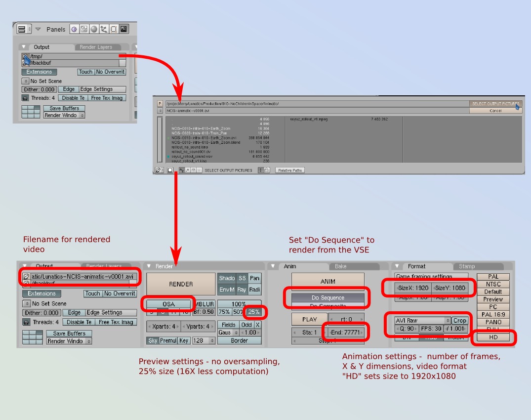
Task: Adjust the Q: 90 quality field
Action: [407, 329]
